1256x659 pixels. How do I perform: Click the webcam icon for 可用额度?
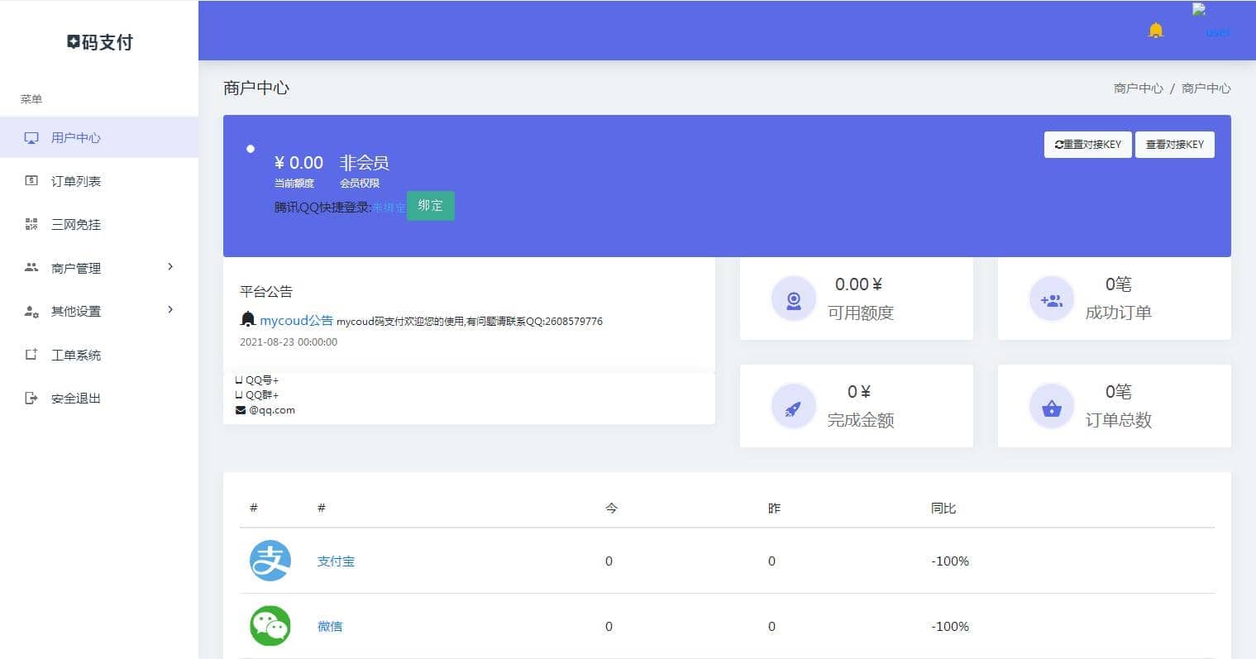[793, 299]
